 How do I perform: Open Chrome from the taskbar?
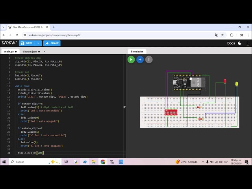click(103, 162)
